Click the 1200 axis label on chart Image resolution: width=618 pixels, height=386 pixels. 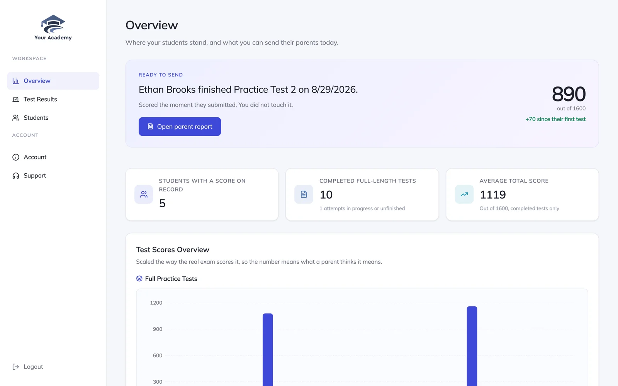click(156, 303)
